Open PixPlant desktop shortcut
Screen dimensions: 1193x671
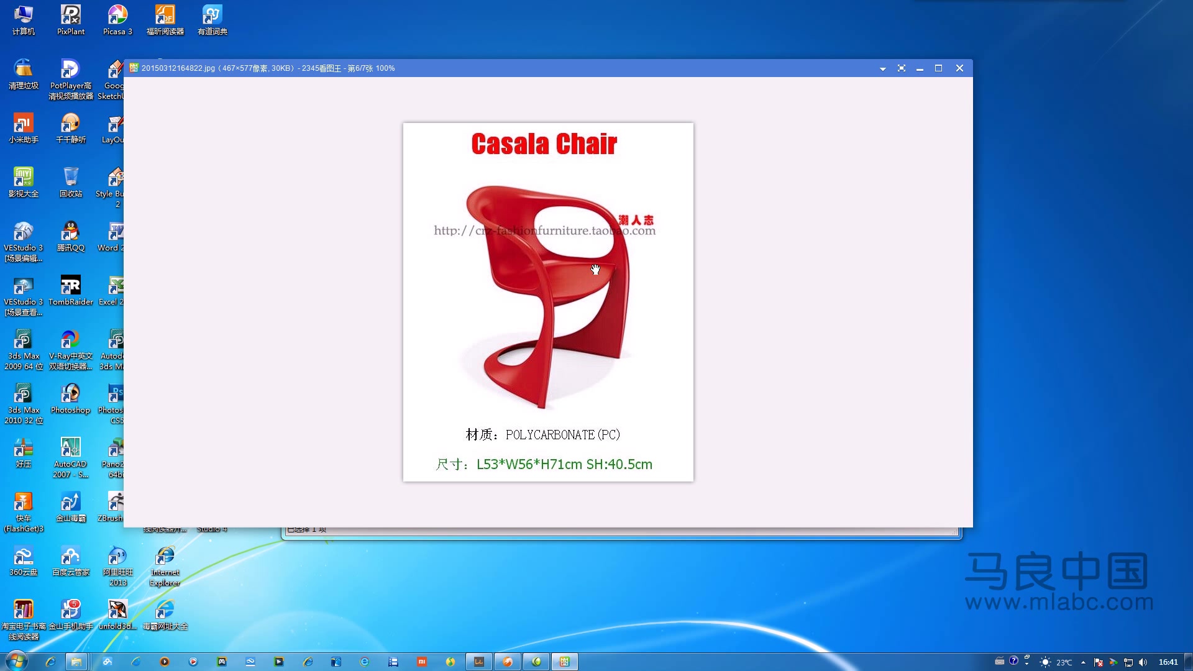tap(71, 16)
